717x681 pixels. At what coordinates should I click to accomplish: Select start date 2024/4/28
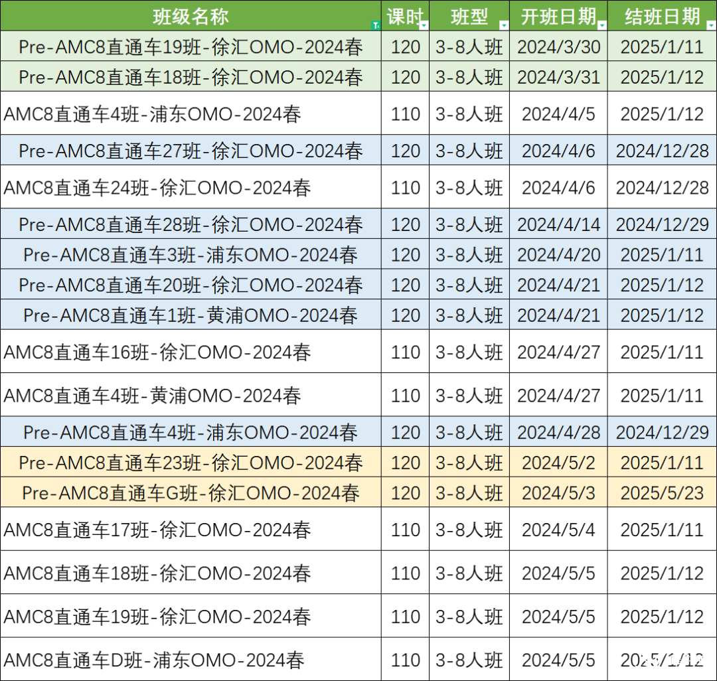pos(558,431)
